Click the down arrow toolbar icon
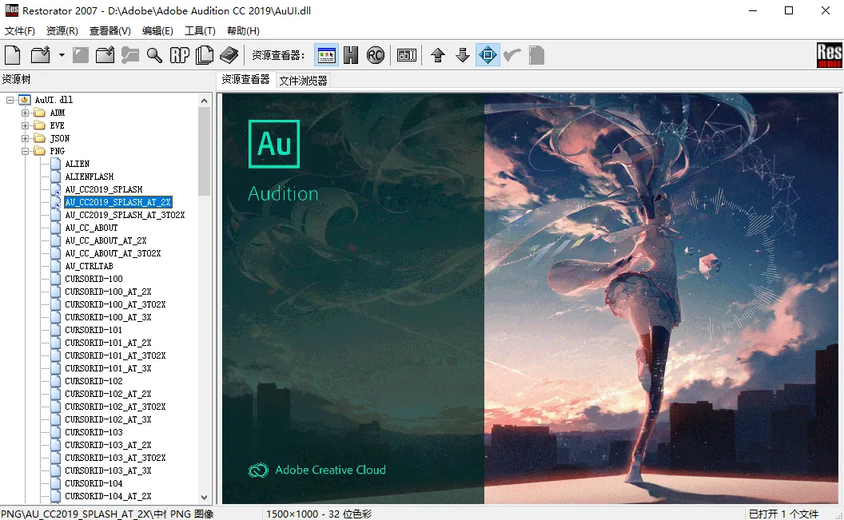The image size is (844, 520). 463,55
